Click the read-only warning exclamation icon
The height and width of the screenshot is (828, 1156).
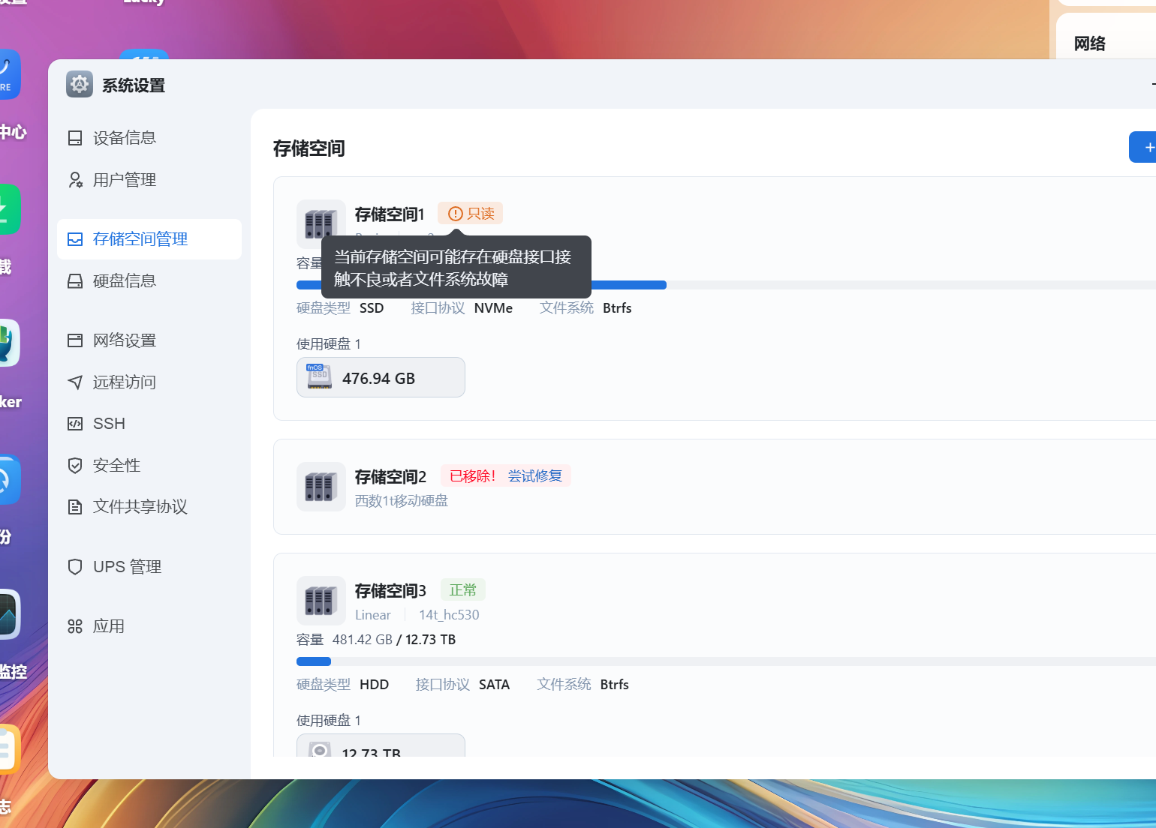pos(455,214)
